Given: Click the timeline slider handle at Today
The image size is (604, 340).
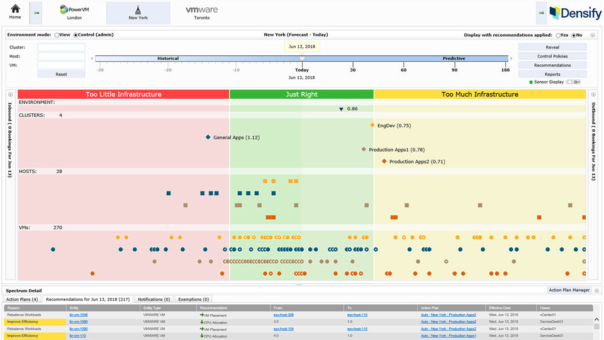Looking at the screenshot, I should pyautogui.click(x=302, y=58).
